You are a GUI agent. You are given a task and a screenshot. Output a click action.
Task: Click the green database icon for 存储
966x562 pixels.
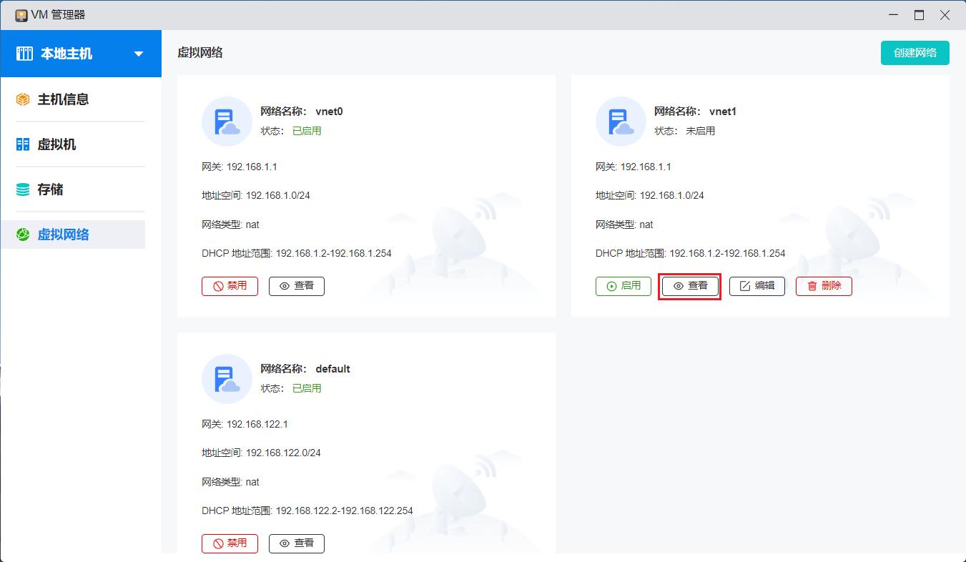(23, 189)
